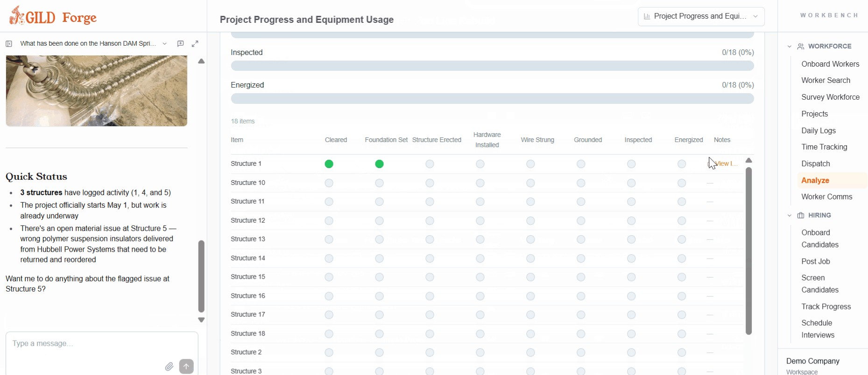Image resolution: width=868 pixels, height=375 pixels.
Task: Mark Foundation Set for Structure 16
Action: (x=380, y=296)
